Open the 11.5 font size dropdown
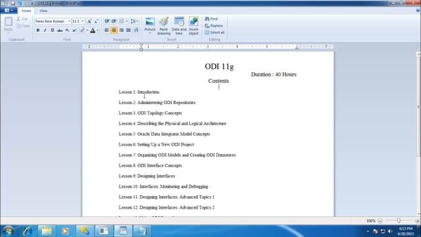Image resolution: width=421 pixels, height=237 pixels. 83,21
